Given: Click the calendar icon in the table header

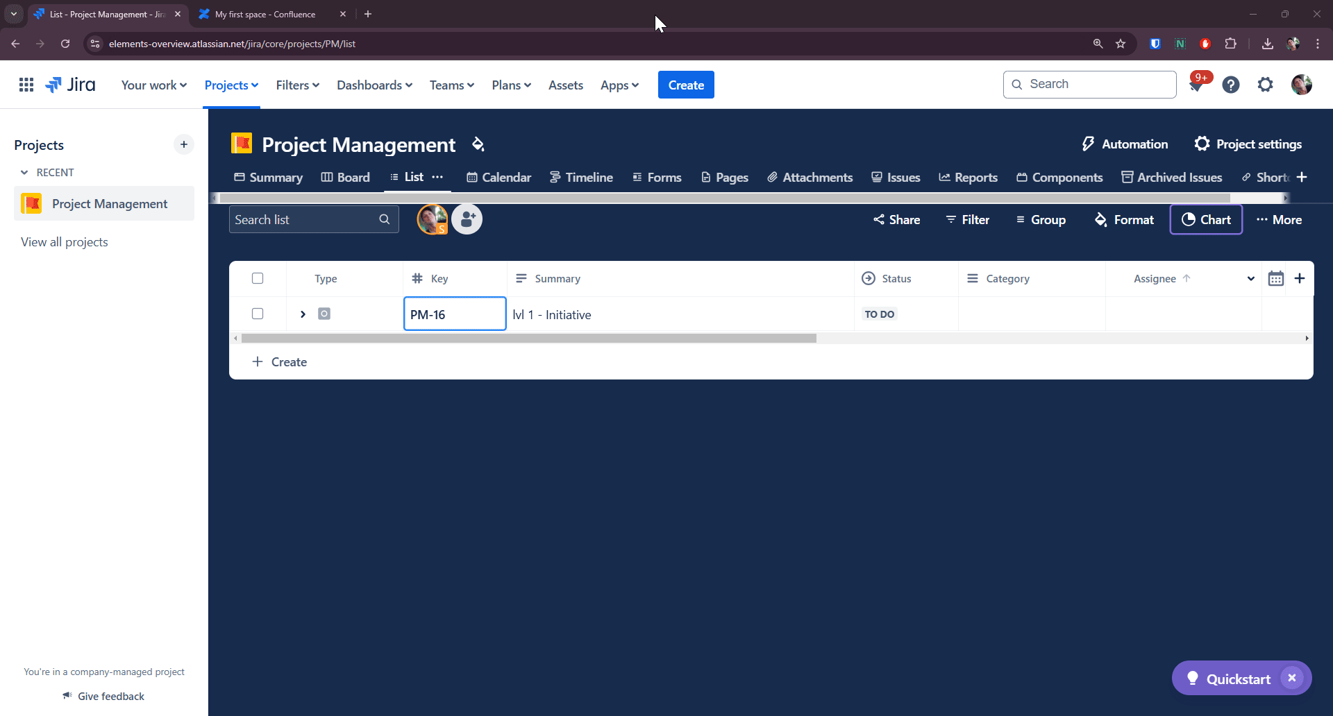Looking at the screenshot, I should tap(1275, 278).
